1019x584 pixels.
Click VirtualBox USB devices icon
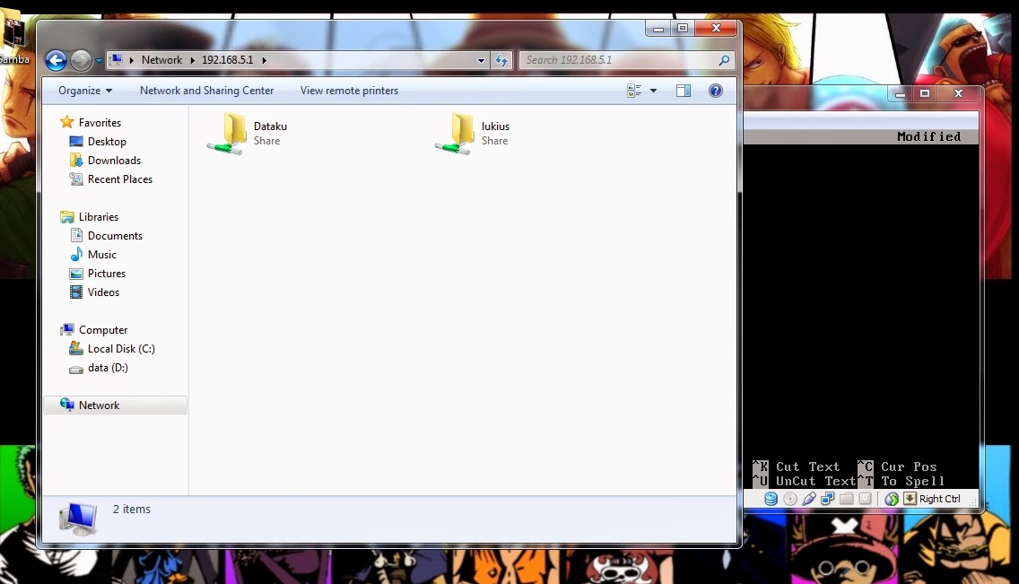[809, 499]
